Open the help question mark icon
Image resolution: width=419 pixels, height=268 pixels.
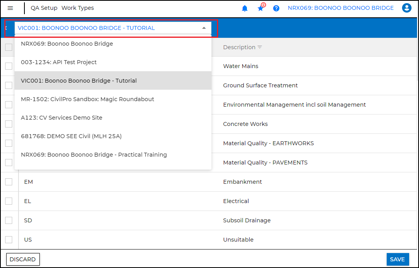coord(276,8)
